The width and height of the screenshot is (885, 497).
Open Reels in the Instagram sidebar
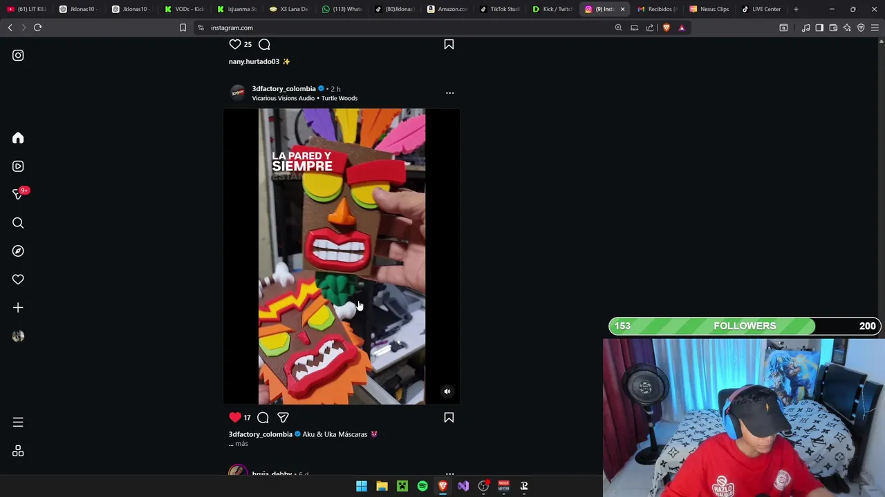(18, 166)
